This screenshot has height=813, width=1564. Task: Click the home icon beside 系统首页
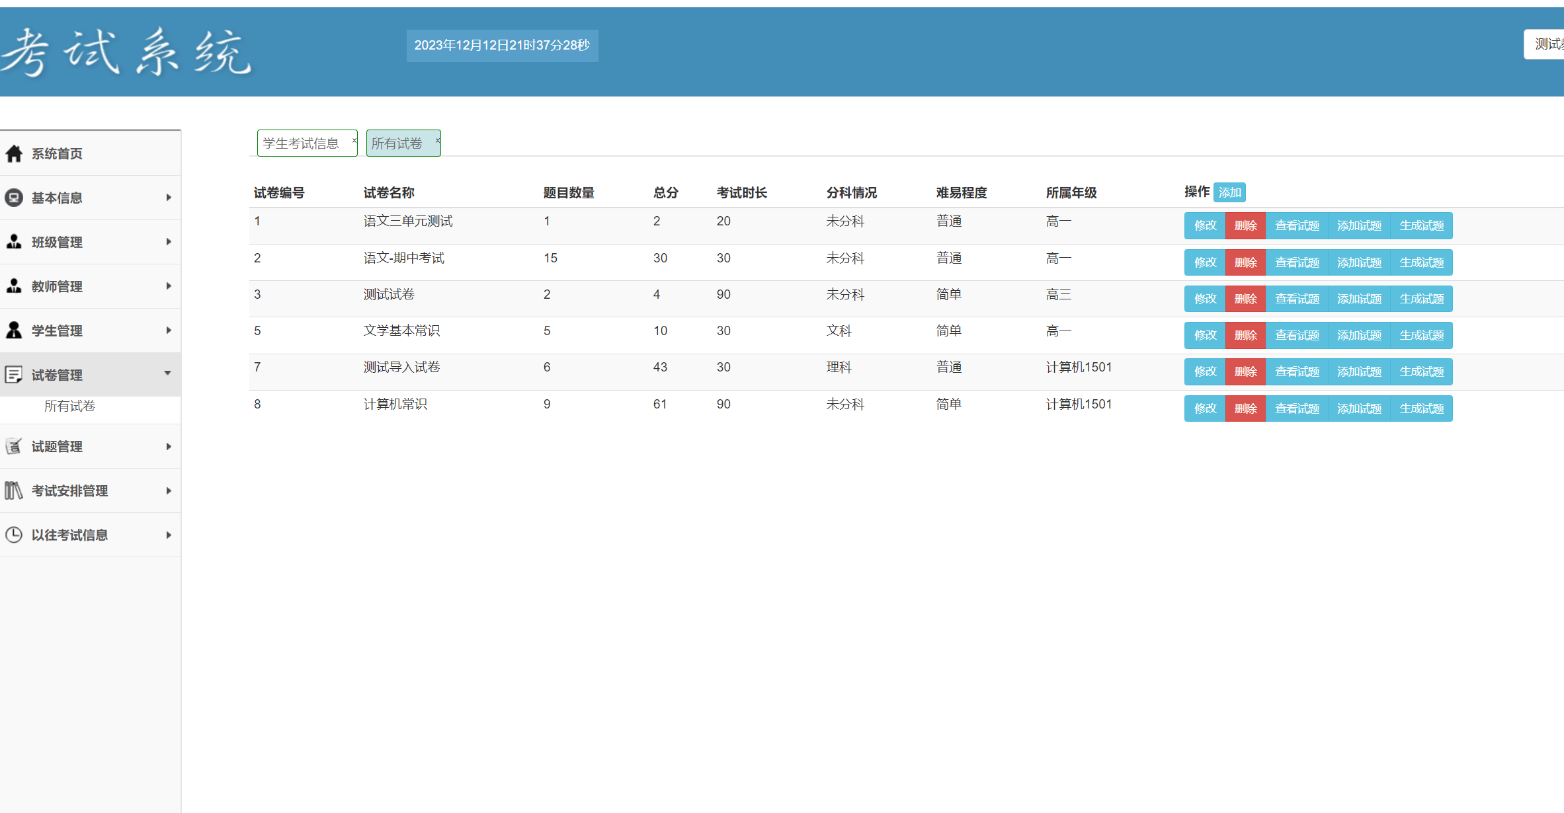[14, 154]
